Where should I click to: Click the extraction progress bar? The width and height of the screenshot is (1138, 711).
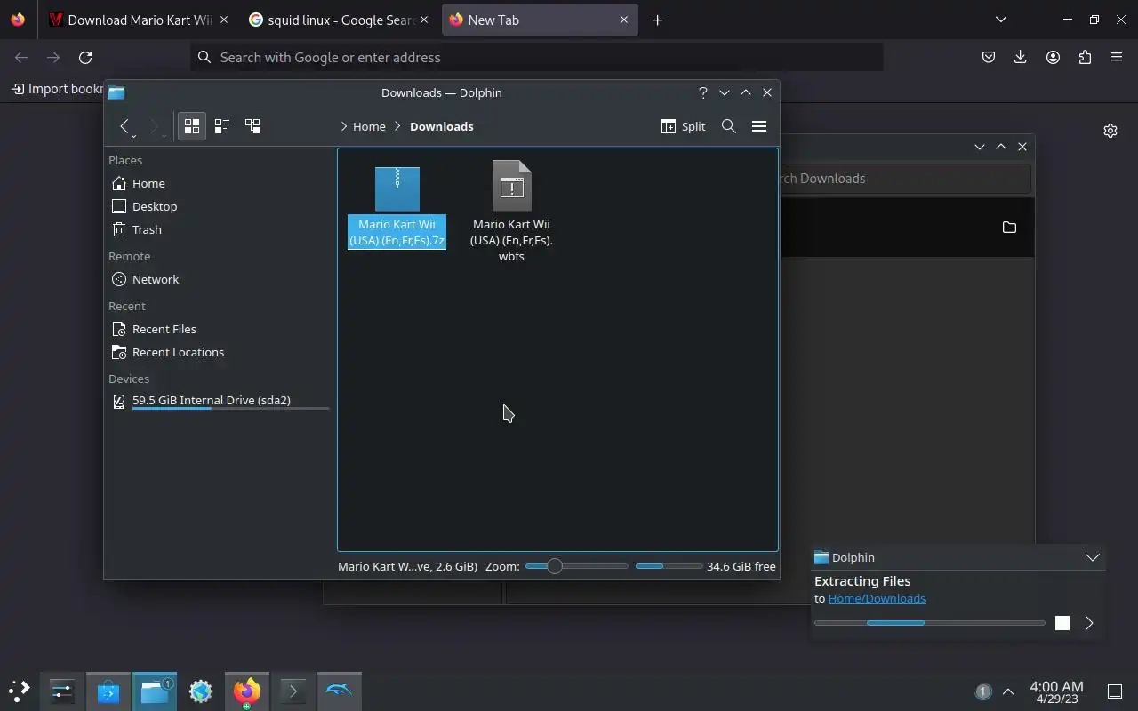click(929, 623)
